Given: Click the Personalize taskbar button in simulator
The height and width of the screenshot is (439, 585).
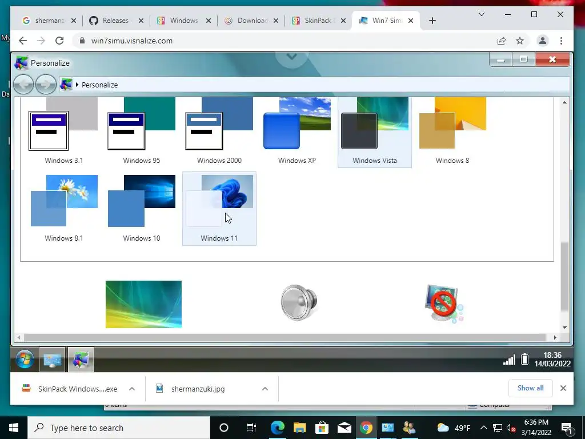Looking at the screenshot, I should point(81,360).
